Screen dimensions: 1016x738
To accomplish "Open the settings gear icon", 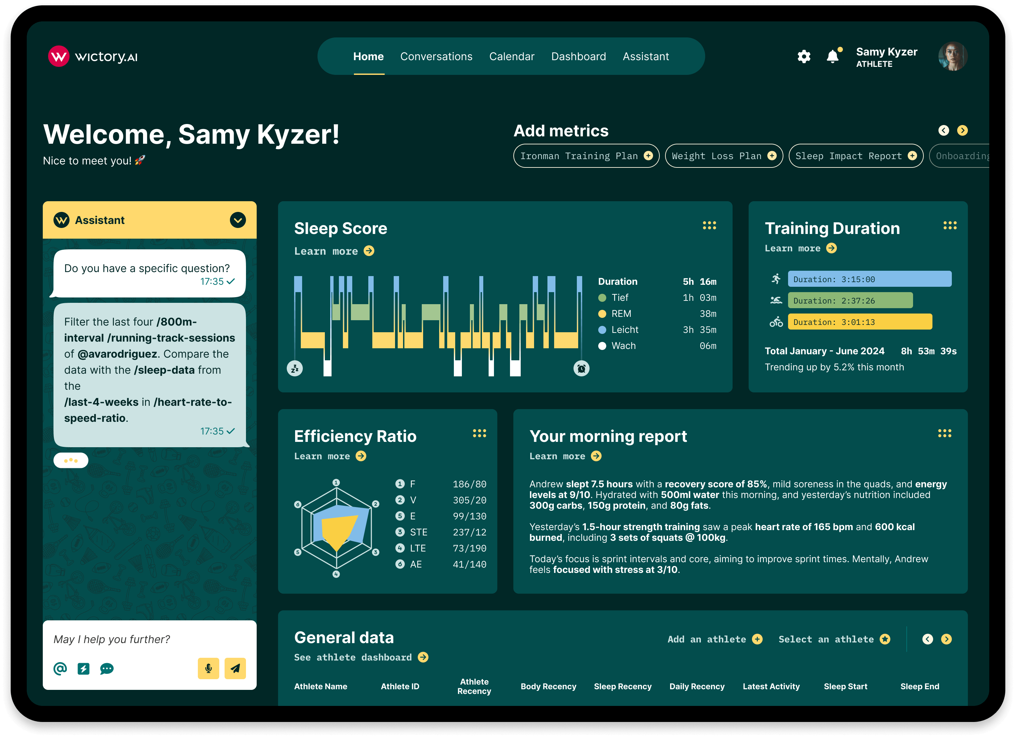I will coord(803,56).
